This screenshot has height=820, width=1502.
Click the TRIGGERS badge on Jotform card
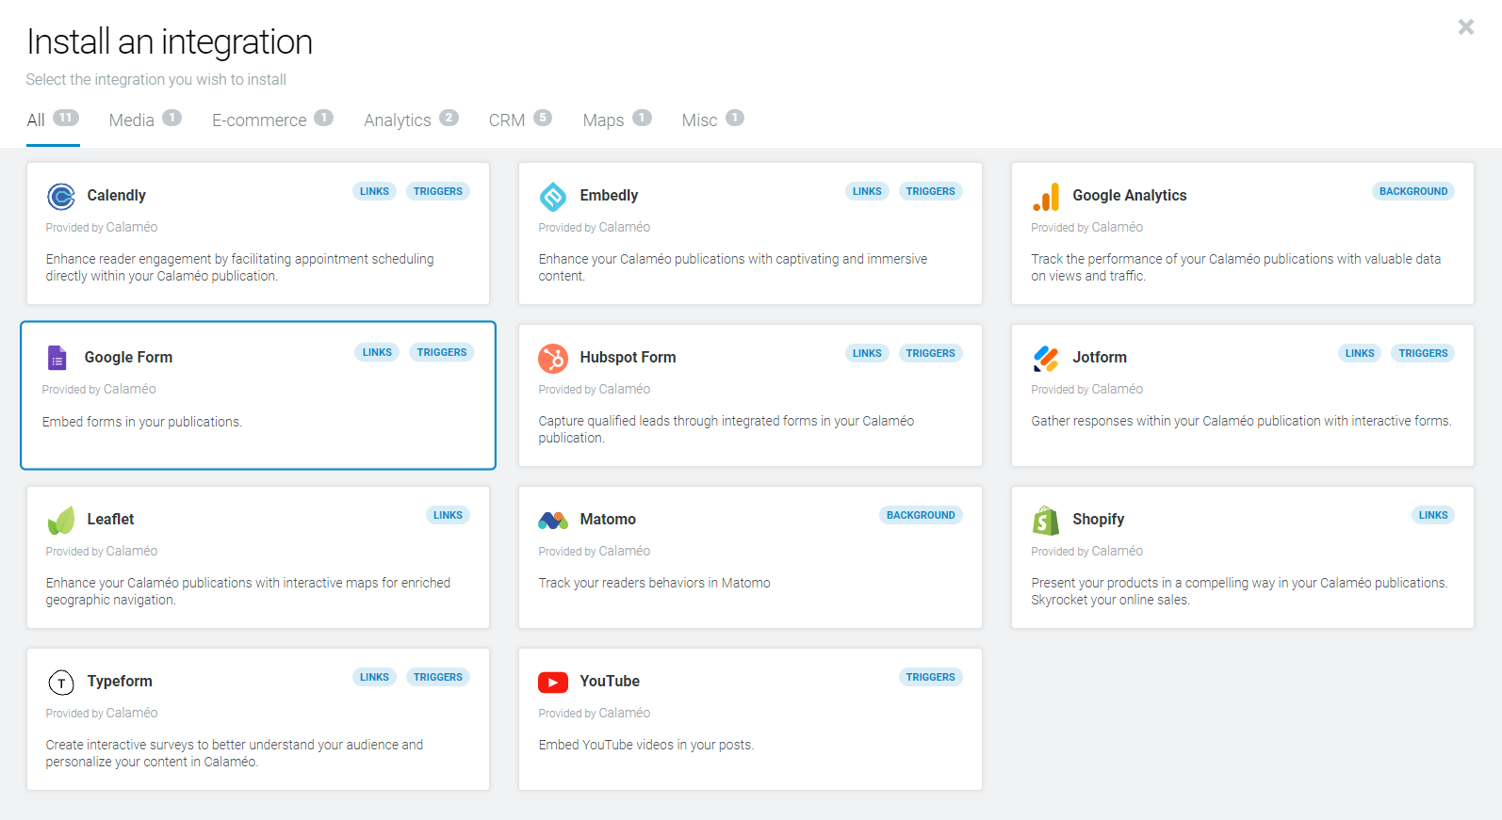1423,353
